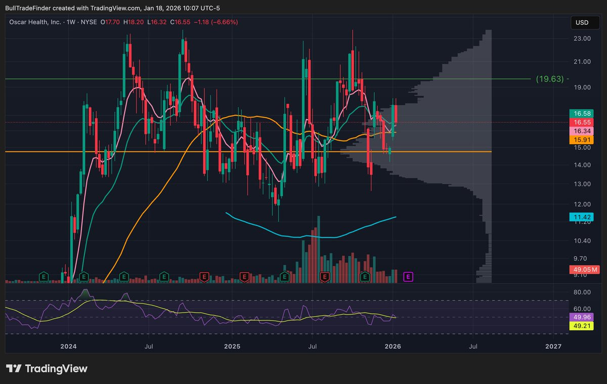Viewport: 607px width, 384px height.
Task: Click the close price C16.55
Action: point(179,22)
